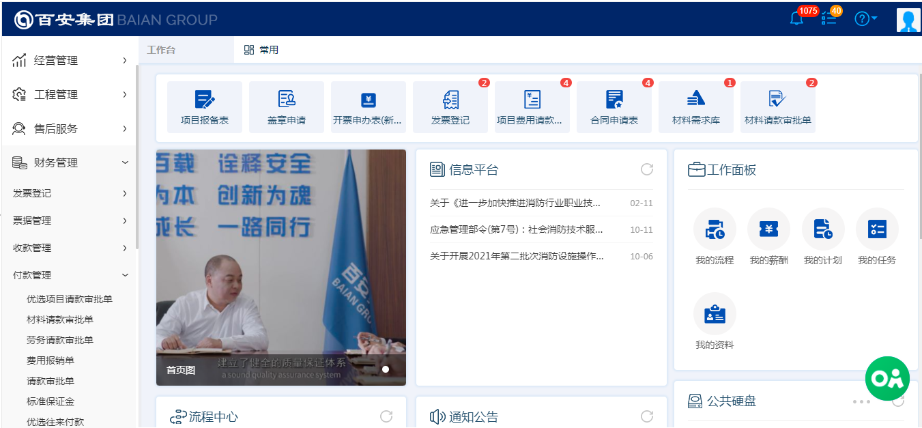Viewport: 922px width, 428px height.
Task: Open the 应急管理部令(第7号) news link
Action: tap(516, 229)
